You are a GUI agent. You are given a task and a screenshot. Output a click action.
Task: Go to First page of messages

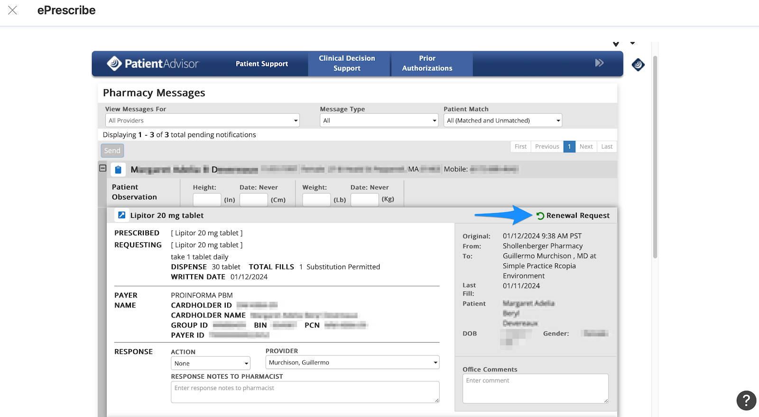tap(520, 147)
